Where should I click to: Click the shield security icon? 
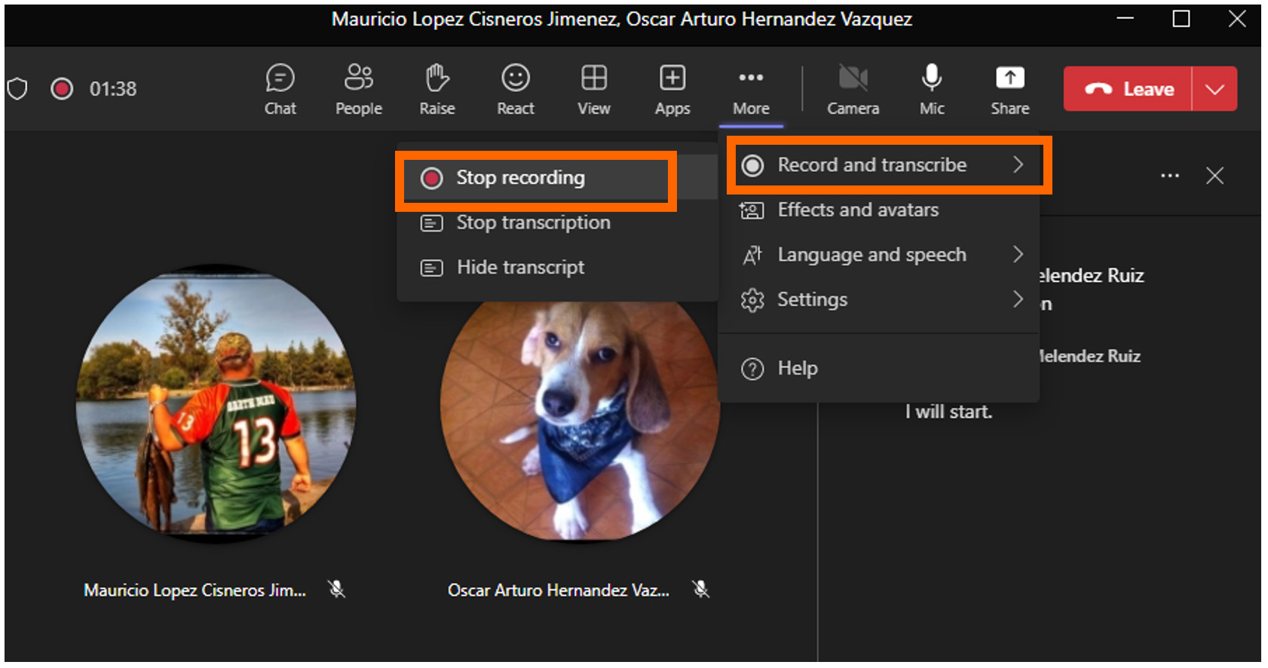17,89
